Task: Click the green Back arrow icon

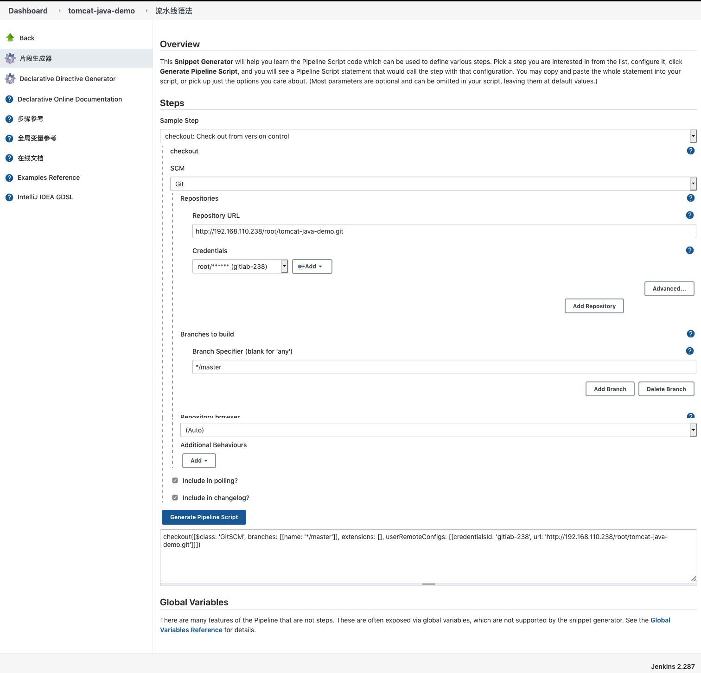Action: 10,38
